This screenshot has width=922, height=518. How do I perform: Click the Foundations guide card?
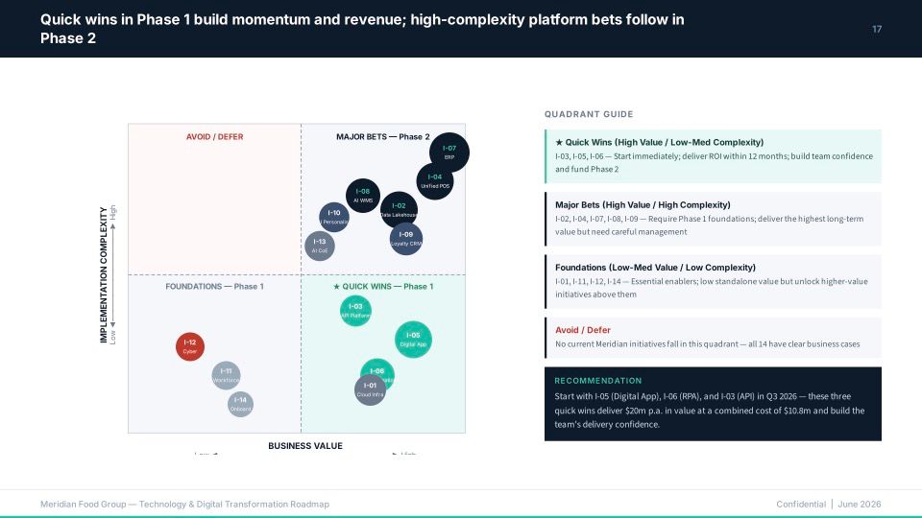[x=713, y=281]
